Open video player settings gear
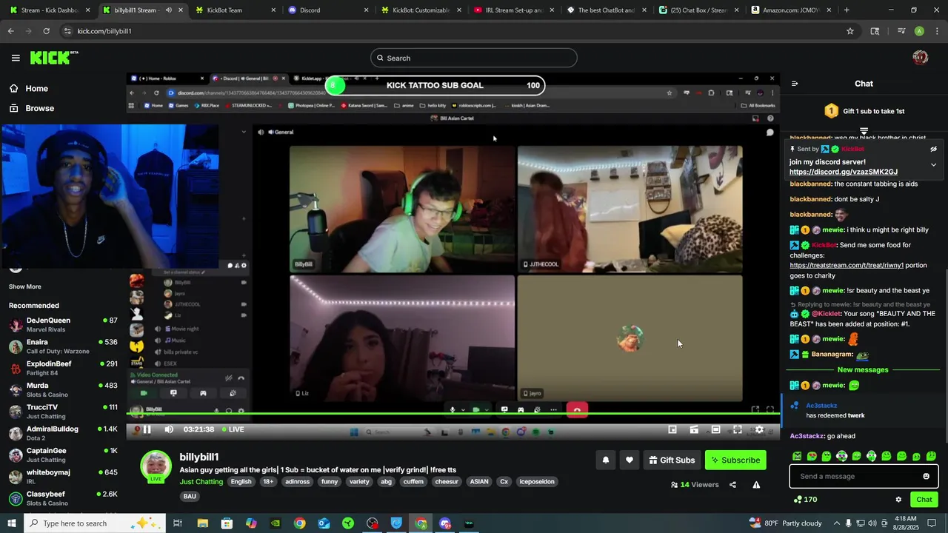This screenshot has width=948, height=533. pyautogui.click(x=759, y=429)
